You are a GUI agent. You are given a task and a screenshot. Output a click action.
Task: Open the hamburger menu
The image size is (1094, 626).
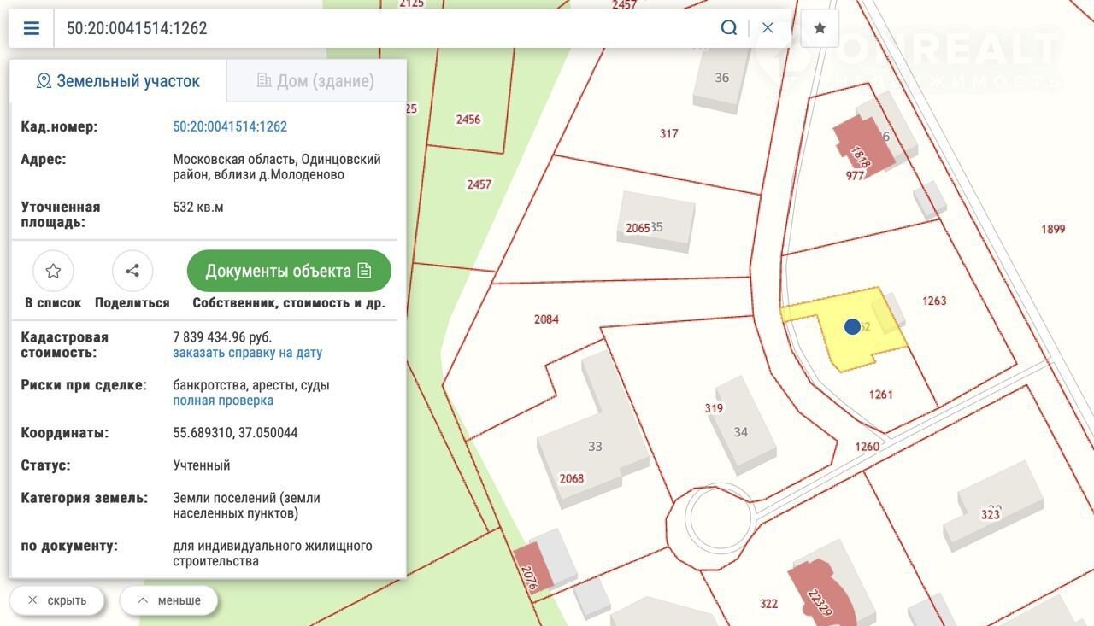32,28
